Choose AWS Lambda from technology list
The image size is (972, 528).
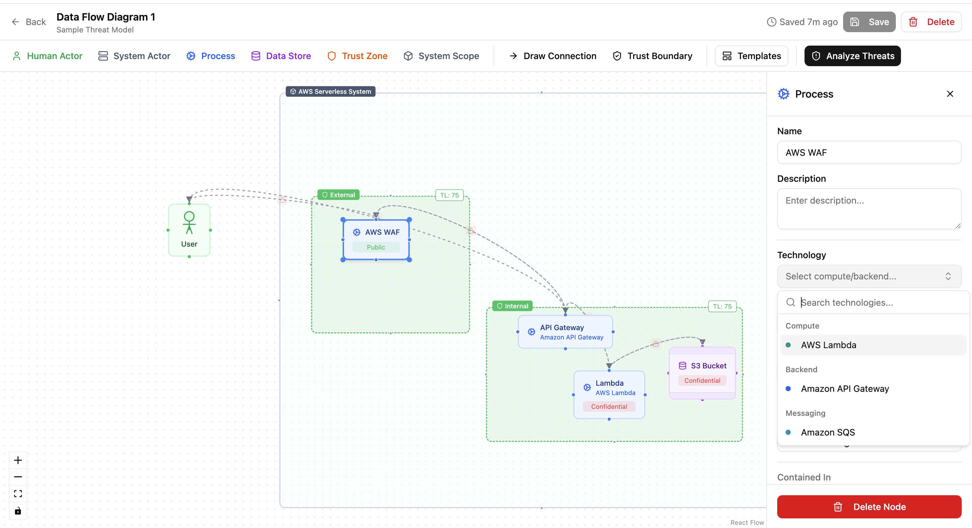click(x=828, y=345)
